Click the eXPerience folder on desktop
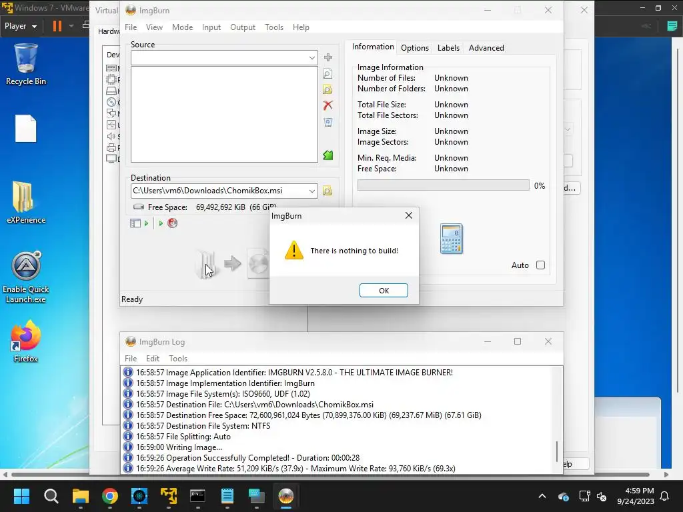 tap(26, 203)
